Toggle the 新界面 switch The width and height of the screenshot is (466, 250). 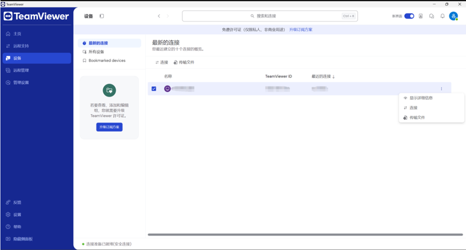click(409, 16)
